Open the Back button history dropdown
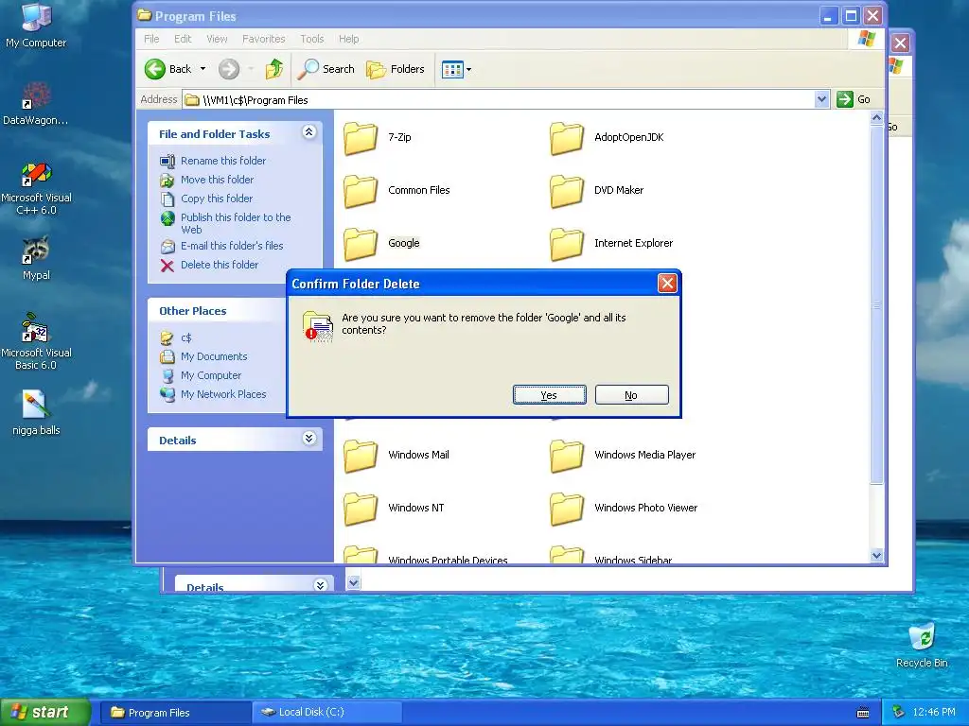The width and height of the screenshot is (969, 726). click(x=203, y=69)
